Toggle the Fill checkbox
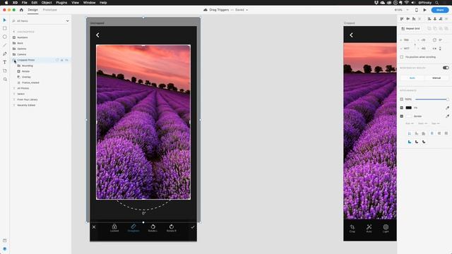This screenshot has height=254, width=452. click(402, 108)
